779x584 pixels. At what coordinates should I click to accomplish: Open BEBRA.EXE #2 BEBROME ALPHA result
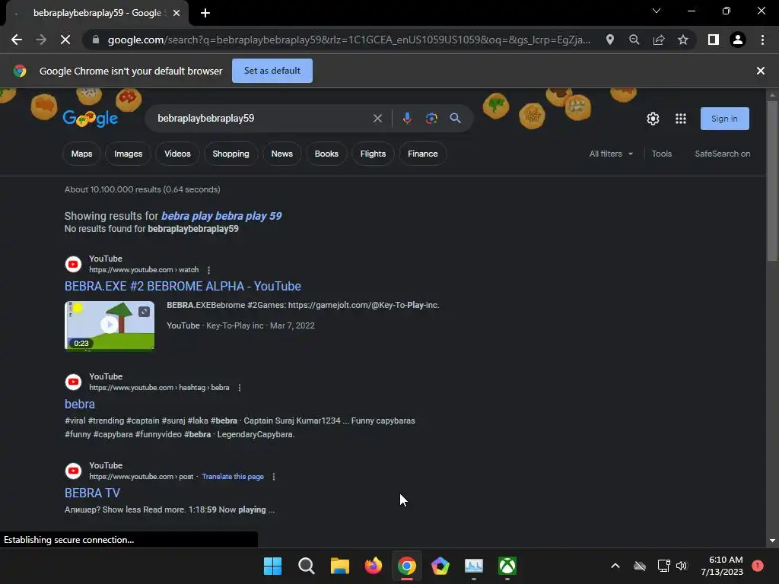point(183,286)
